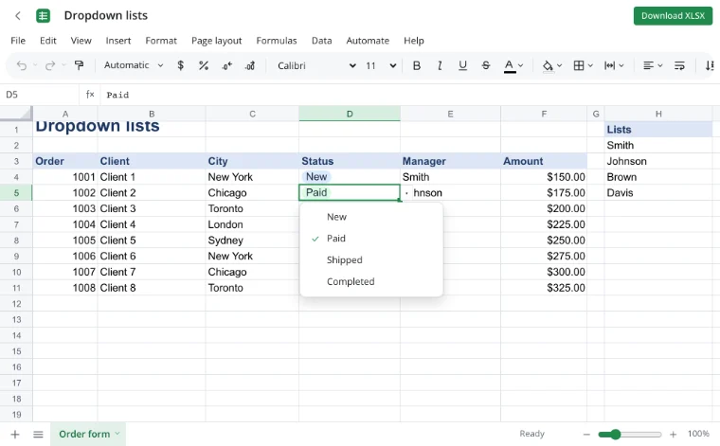Click cell with Johnson in Lists column
Image resolution: width=720 pixels, height=446 pixels.
pyautogui.click(x=658, y=162)
